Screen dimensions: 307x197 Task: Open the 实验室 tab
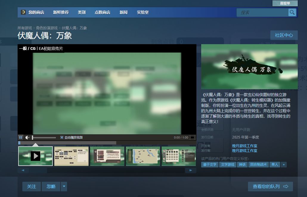point(142,12)
